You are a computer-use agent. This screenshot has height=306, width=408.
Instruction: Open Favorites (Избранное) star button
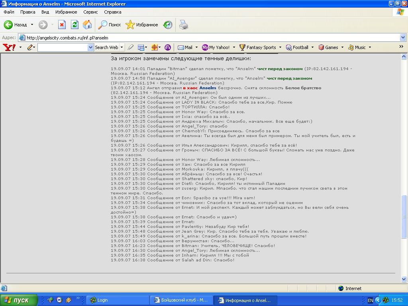pos(142,25)
